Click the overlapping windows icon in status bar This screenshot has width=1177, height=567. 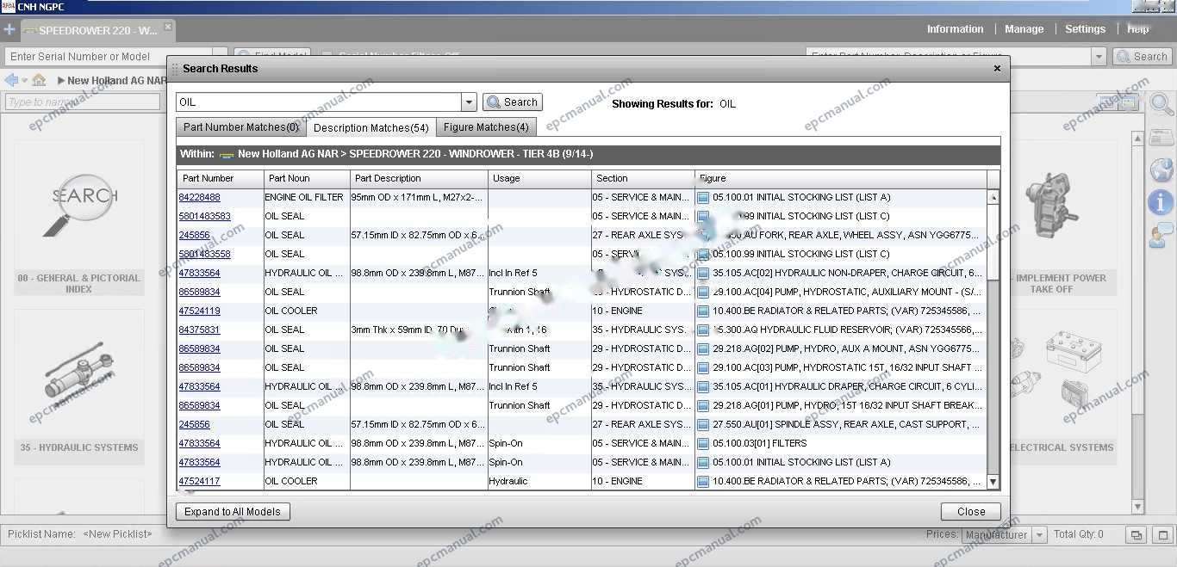pos(1137,534)
